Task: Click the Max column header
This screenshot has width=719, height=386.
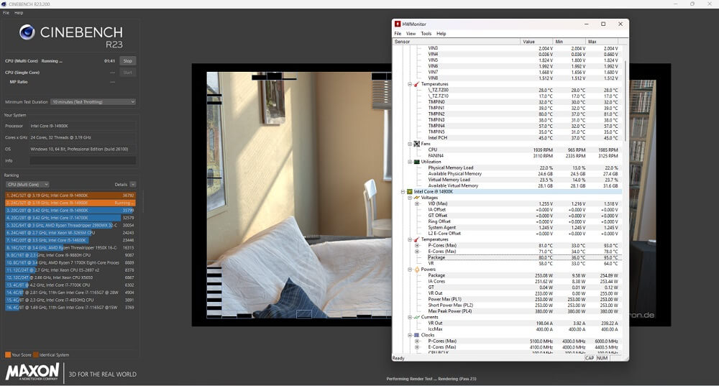Action: (604, 41)
